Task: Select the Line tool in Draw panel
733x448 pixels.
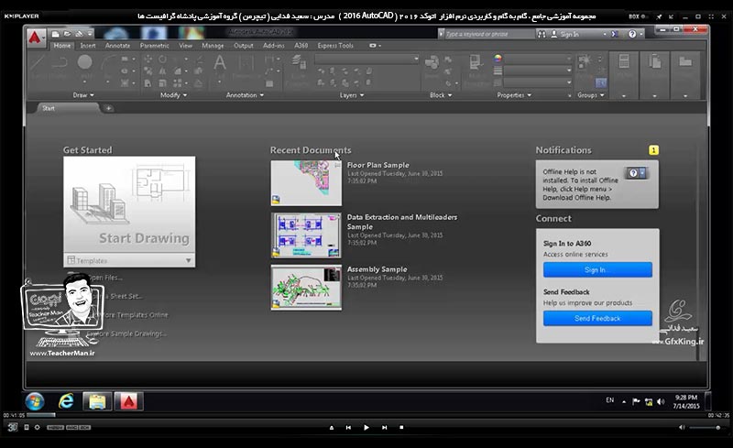Action: tap(38, 62)
